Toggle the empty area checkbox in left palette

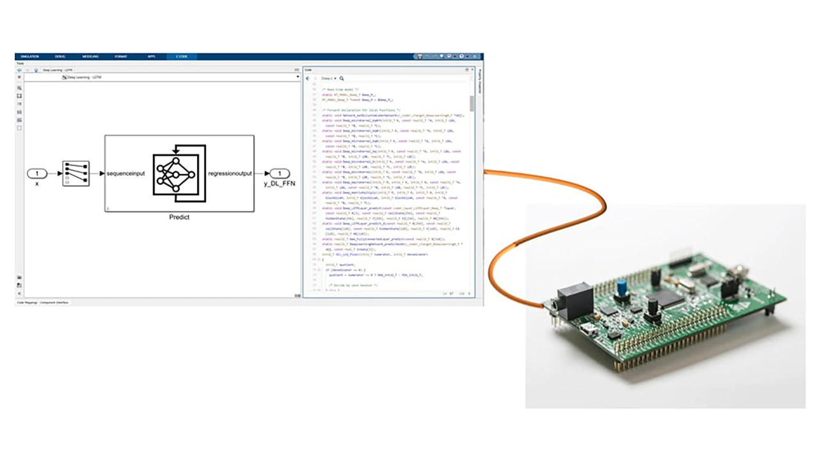pos(20,128)
